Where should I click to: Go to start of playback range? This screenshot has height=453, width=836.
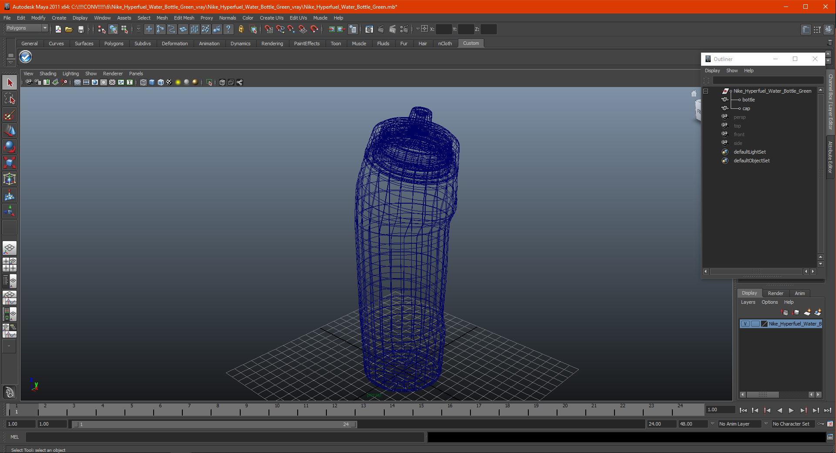743,410
